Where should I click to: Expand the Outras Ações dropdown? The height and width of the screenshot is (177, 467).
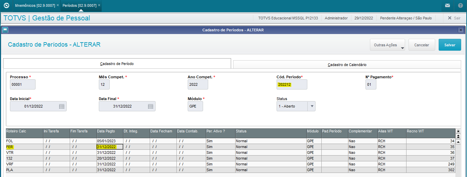click(387, 45)
